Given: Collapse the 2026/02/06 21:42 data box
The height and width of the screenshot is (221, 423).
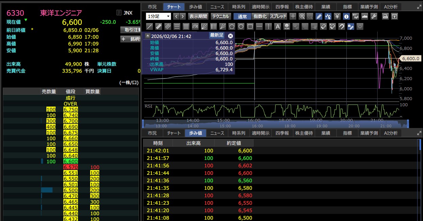Looking at the screenshot, I should click(x=147, y=36).
